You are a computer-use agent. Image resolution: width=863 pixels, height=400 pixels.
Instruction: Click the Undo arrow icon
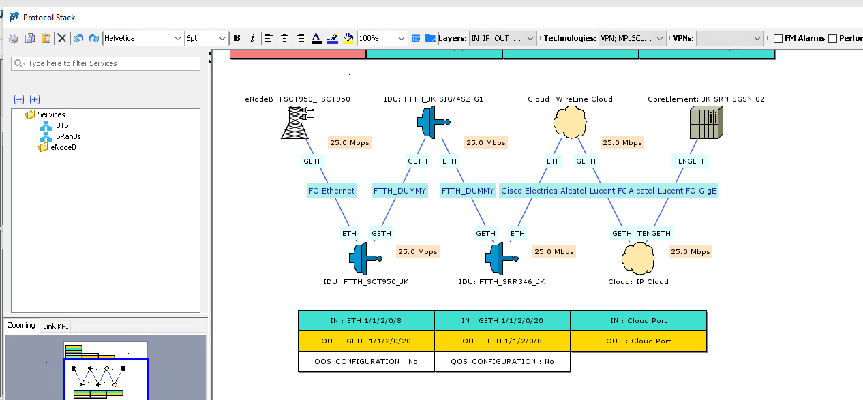coord(78,38)
